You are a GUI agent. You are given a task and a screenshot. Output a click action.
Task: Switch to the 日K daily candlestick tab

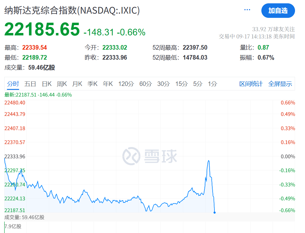tap(46, 84)
